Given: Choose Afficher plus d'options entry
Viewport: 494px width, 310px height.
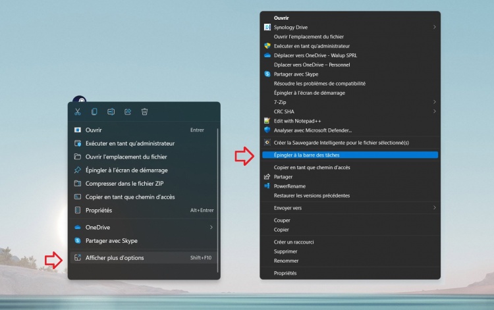Looking at the screenshot, I should (144, 258).
